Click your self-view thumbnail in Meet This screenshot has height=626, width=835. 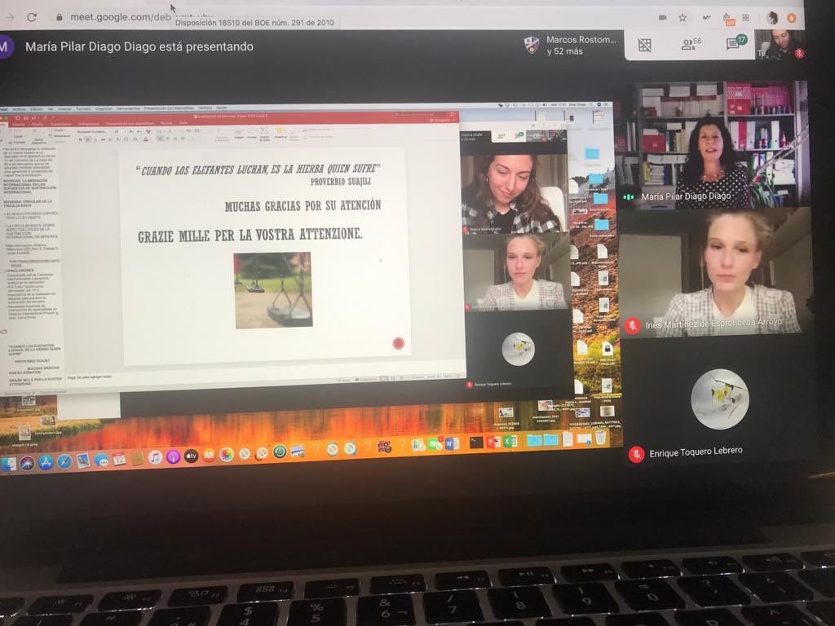coord(780,44)
